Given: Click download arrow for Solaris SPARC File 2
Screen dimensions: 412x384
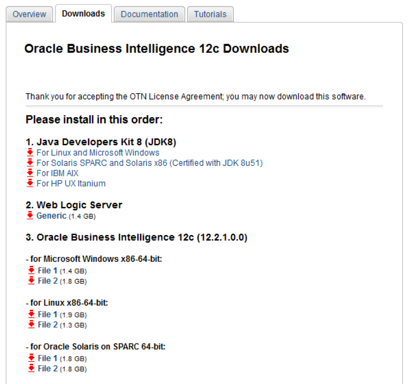Looking at the screenshot, I should pyautogui.click(x=31, y=368).
